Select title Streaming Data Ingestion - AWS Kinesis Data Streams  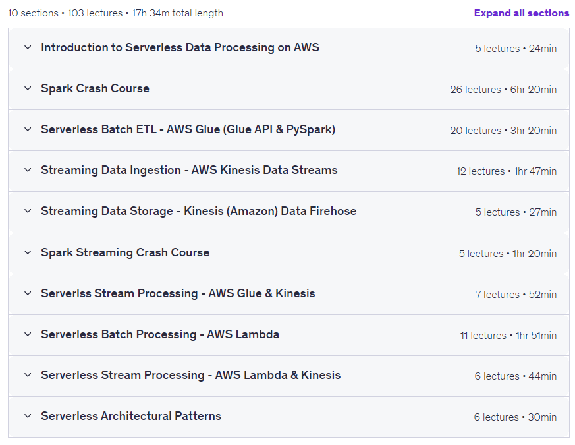189,170
